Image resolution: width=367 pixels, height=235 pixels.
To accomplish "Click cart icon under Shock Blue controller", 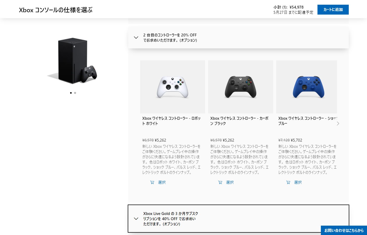I will pyautogui.click(x=288, y=182).
